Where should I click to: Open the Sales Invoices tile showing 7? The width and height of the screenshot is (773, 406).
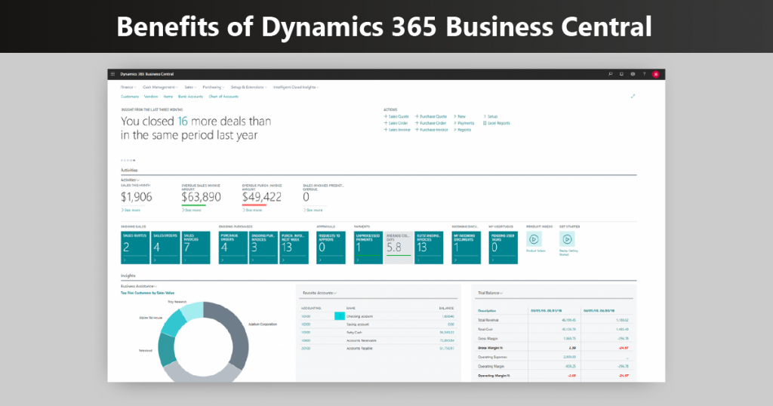pos(196,248)
